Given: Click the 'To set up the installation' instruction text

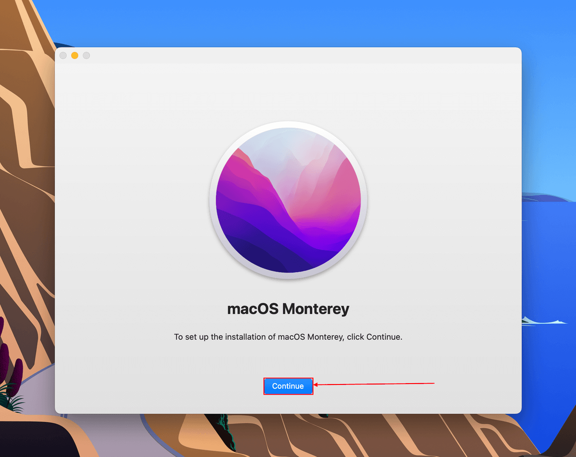Looking at the screenshot, I should tap(288, 337).
